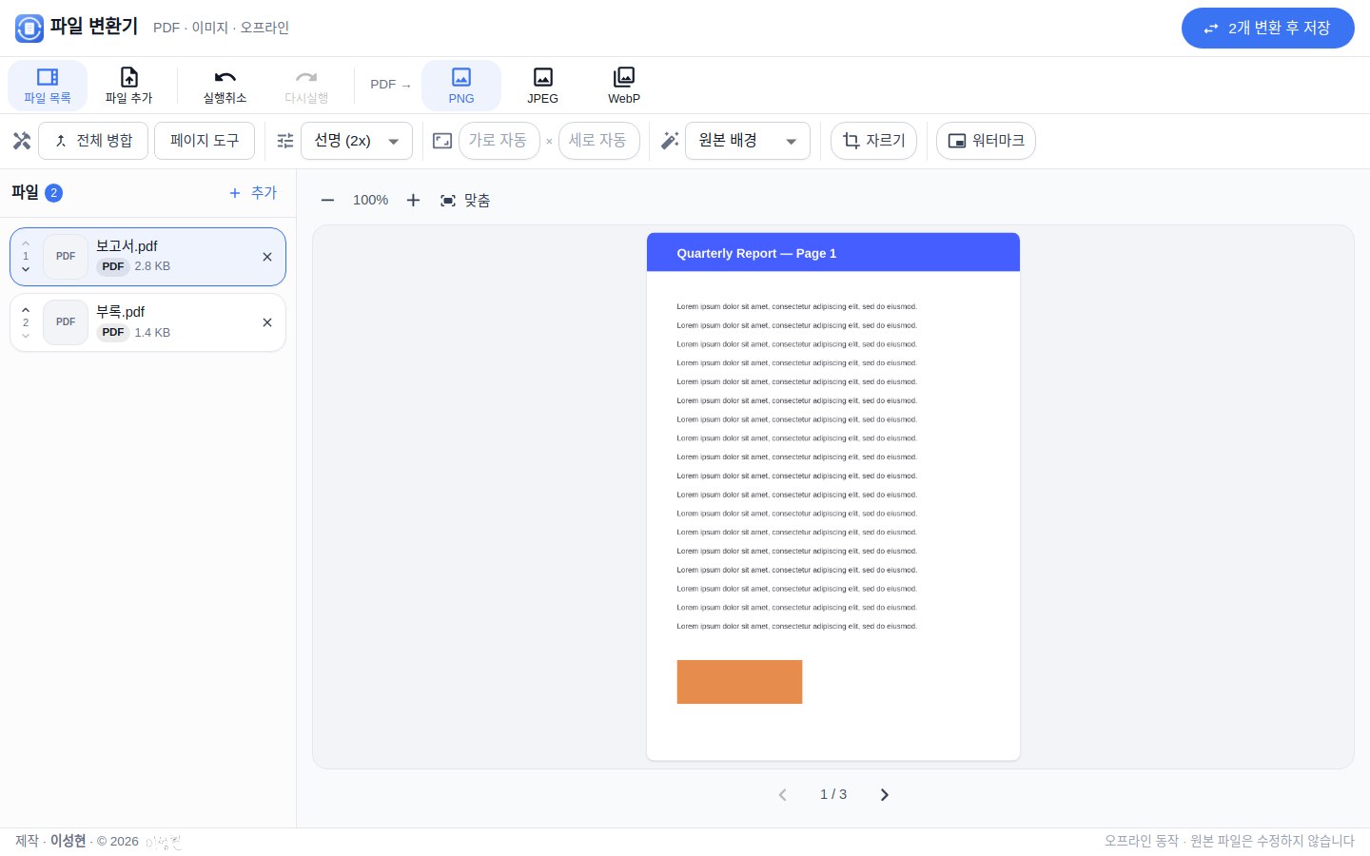The image size is (1370, 856).
Task: Click the footer note 오프라인 동작
Action: point(1141,842)
